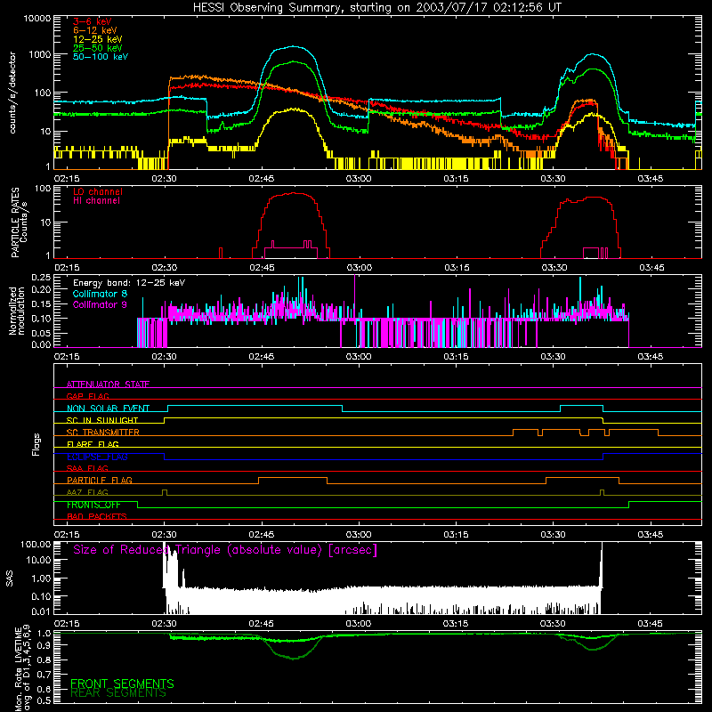Image resolution: width=712 pixels, height=712 pixels.
Task: Click the 'Size of Reduced Triangle' caption
Action: pos(225,550)
